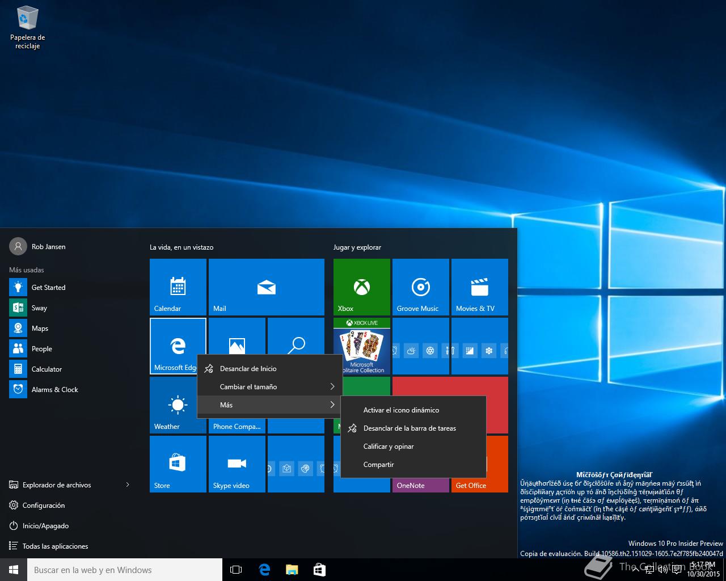Screen dimensions: 726x581
Task: Open the Calendar tile
Action: (x=178, y=287)
